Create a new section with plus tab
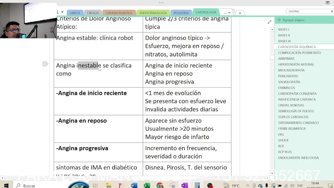Viewport: 334px width, 188px height. point(240,13)
